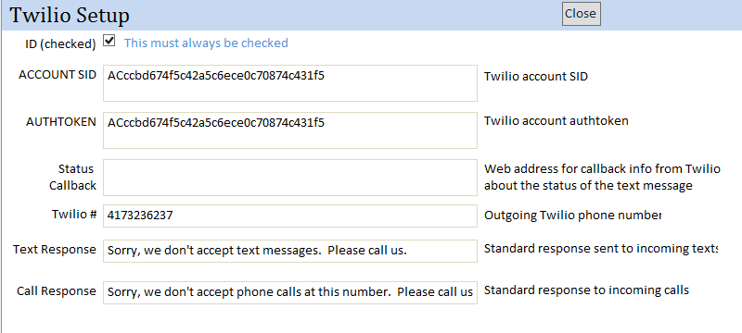Click the 'This must always be checked' note

pyautogui.click(x=206, y=43)
